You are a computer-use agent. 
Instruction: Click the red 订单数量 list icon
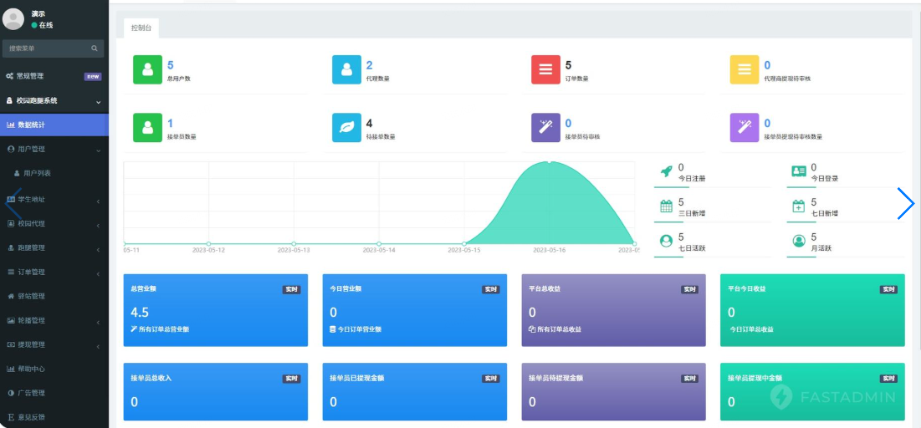click(x=545, y=70)
